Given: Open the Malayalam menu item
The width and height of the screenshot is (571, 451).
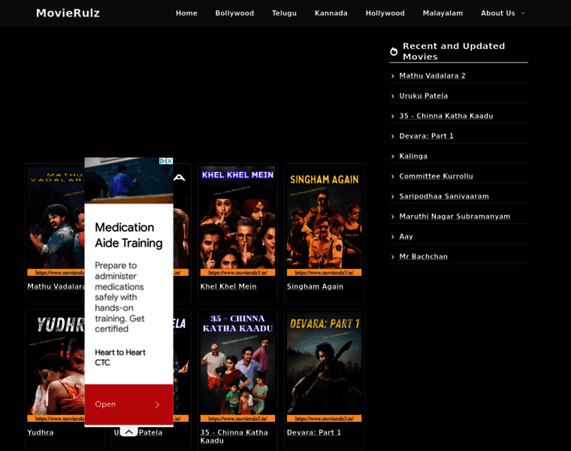Looking at the screenshot, I should pos(443,13).
